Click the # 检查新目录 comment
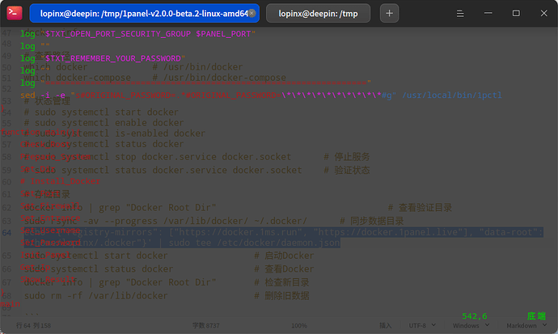 281,282
